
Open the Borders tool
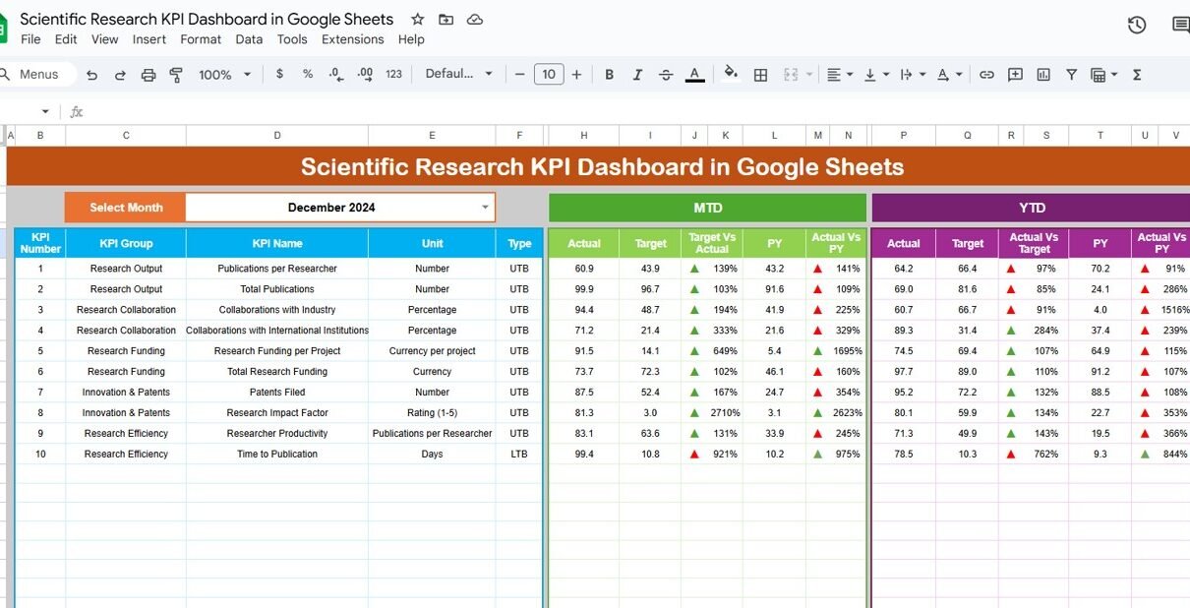point(760,75)
